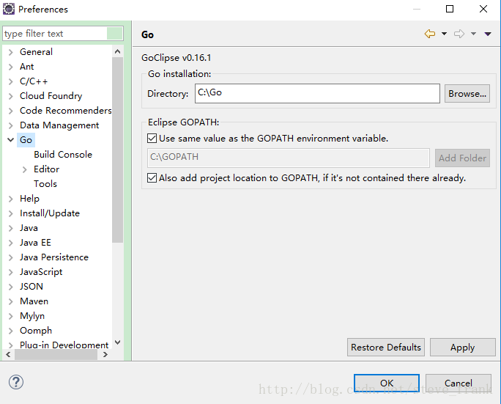This screenshot has width=501, height=404.
Task: Click the Eclipse Preferences window icon
Action: [9, 9]
